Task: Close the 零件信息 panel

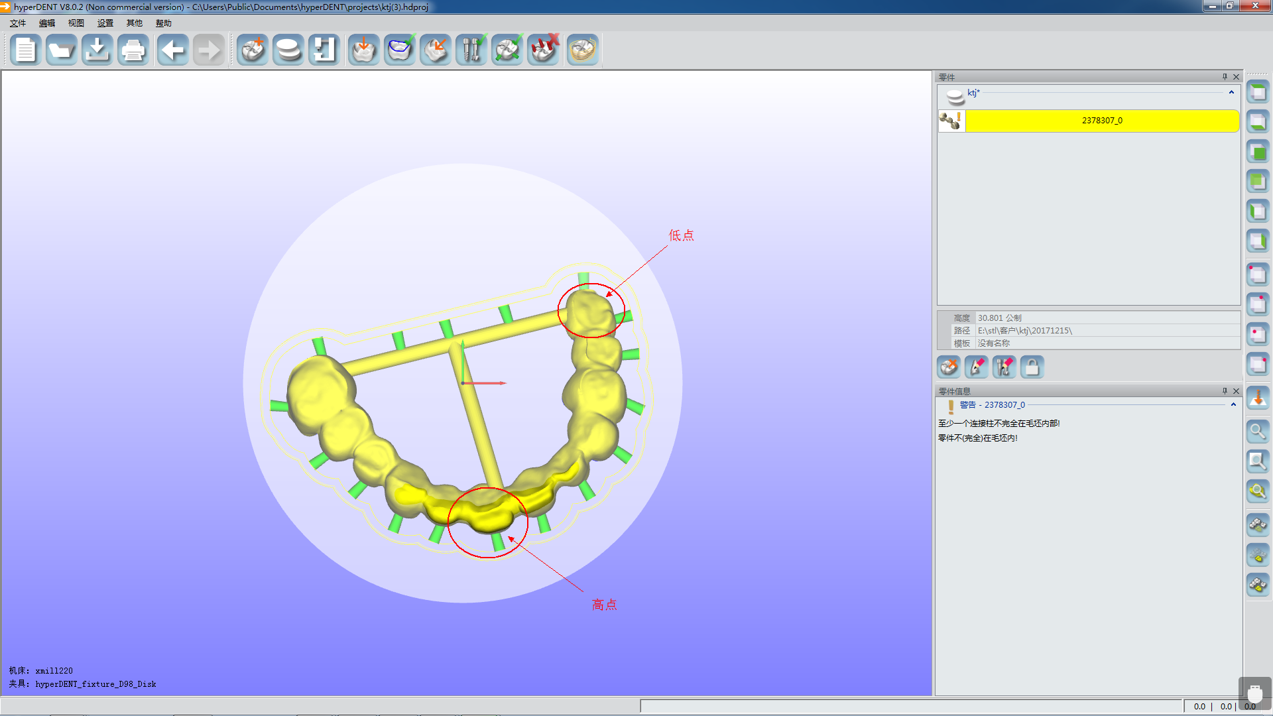Action: [x=1236, y=391]
